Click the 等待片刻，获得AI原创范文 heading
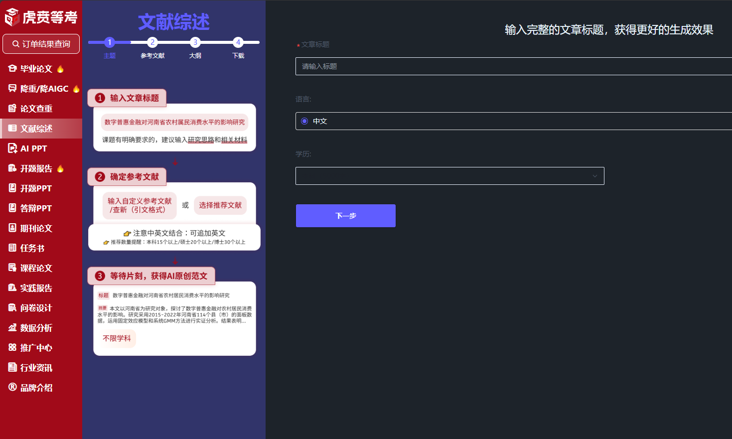 click(151, 276)
